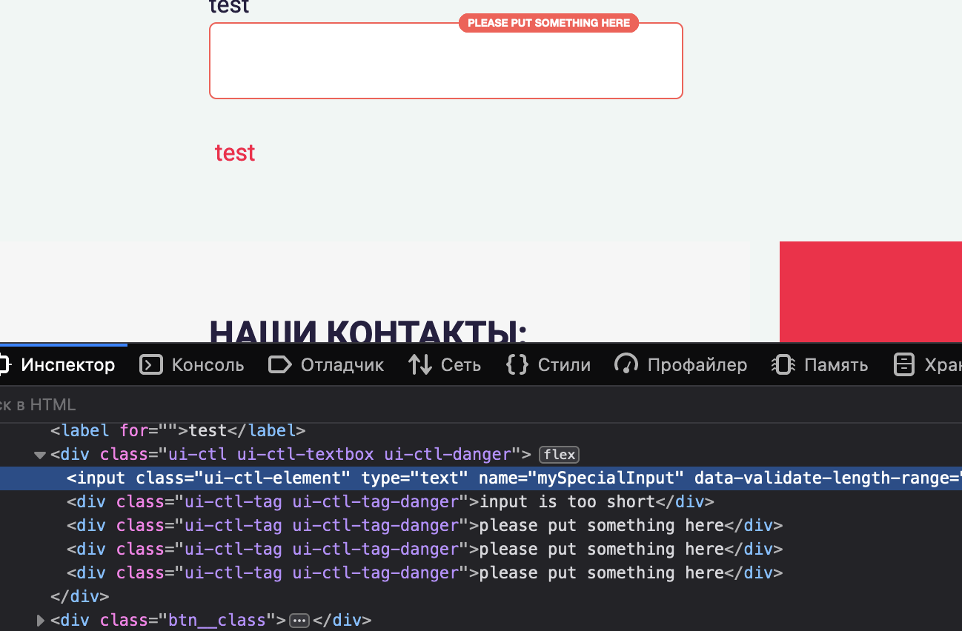Click the mySpecialInput attribute value

click(606, 478)
